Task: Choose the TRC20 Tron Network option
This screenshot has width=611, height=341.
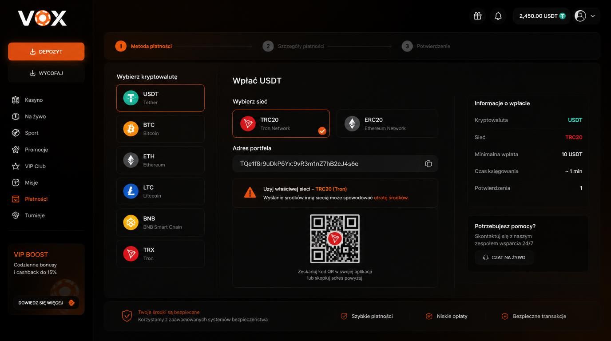Action: coord(281,123)
